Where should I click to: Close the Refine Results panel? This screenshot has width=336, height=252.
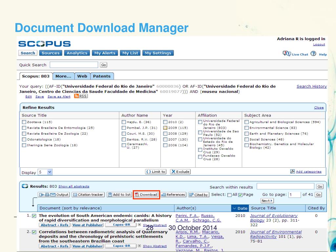point(319,108)
